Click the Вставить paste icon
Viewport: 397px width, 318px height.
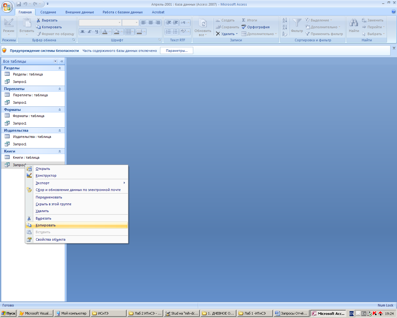coord(27,23)
